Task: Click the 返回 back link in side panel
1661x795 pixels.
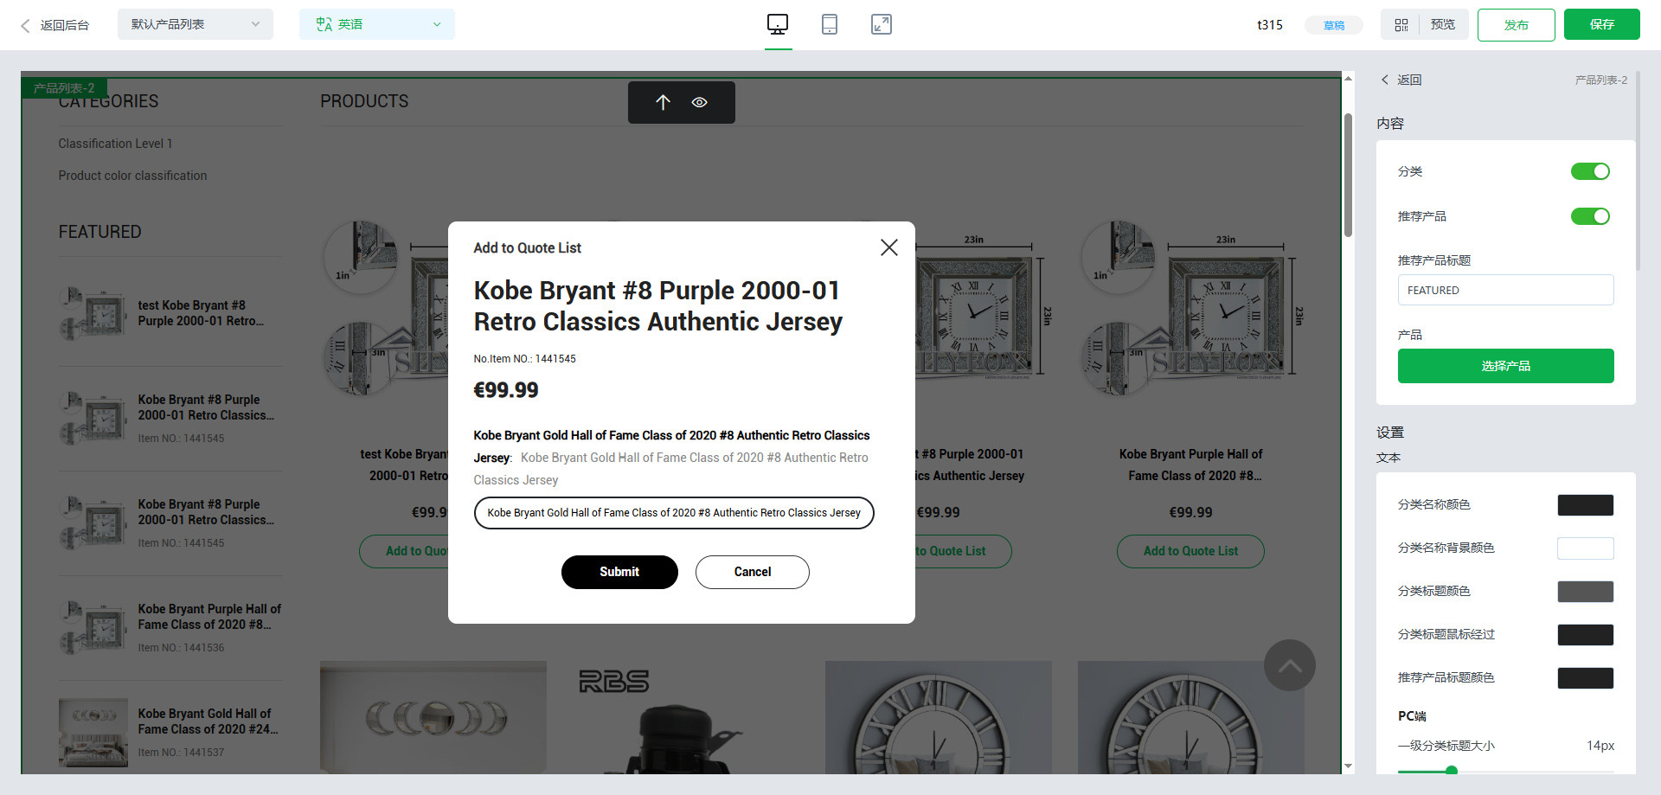Action: pos(1401,80)
